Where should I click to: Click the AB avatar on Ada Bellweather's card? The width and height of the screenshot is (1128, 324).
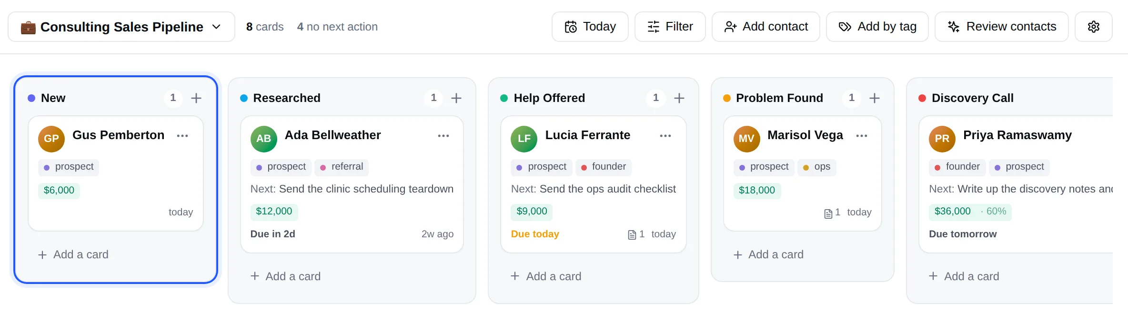click(264, 139)
